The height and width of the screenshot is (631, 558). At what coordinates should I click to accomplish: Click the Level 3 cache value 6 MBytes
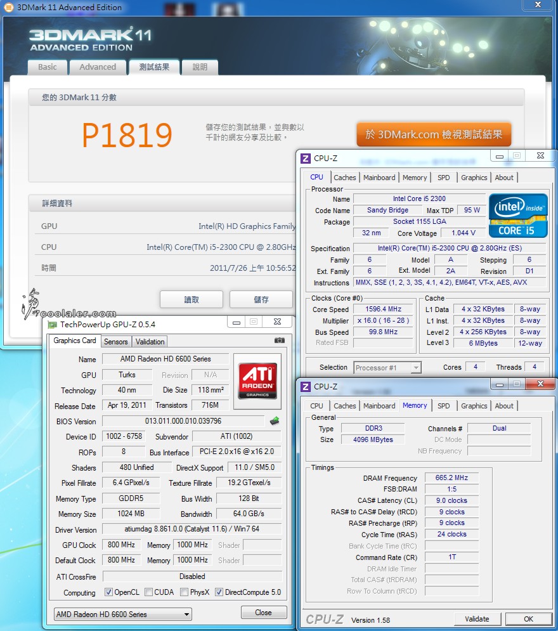(x=483, y=343)
